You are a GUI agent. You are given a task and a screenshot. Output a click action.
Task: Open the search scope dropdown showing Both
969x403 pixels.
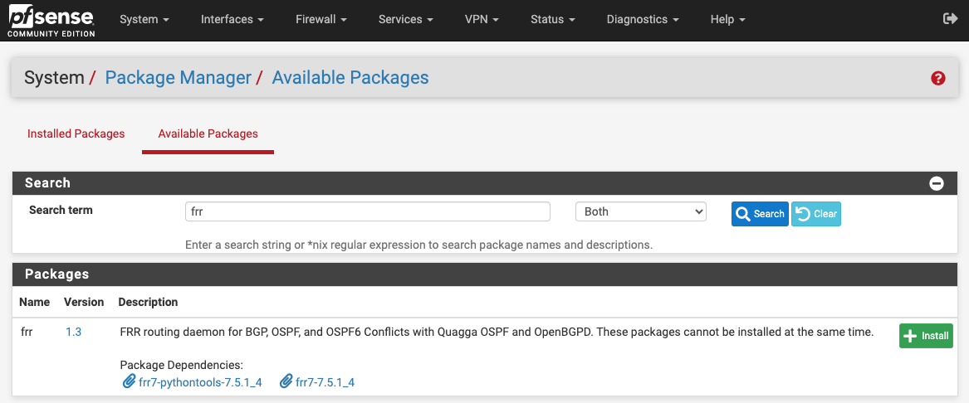click(640, 211)
